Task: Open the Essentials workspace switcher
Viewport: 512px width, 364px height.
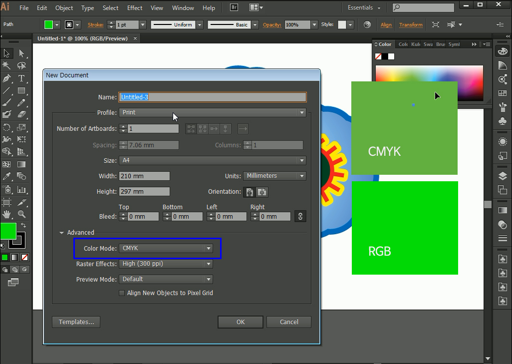Action: tap(364, 7)
